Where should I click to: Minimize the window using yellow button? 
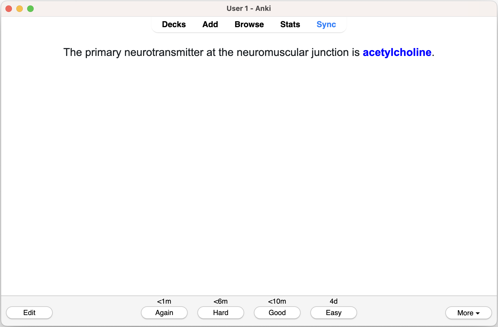[20, 9]
